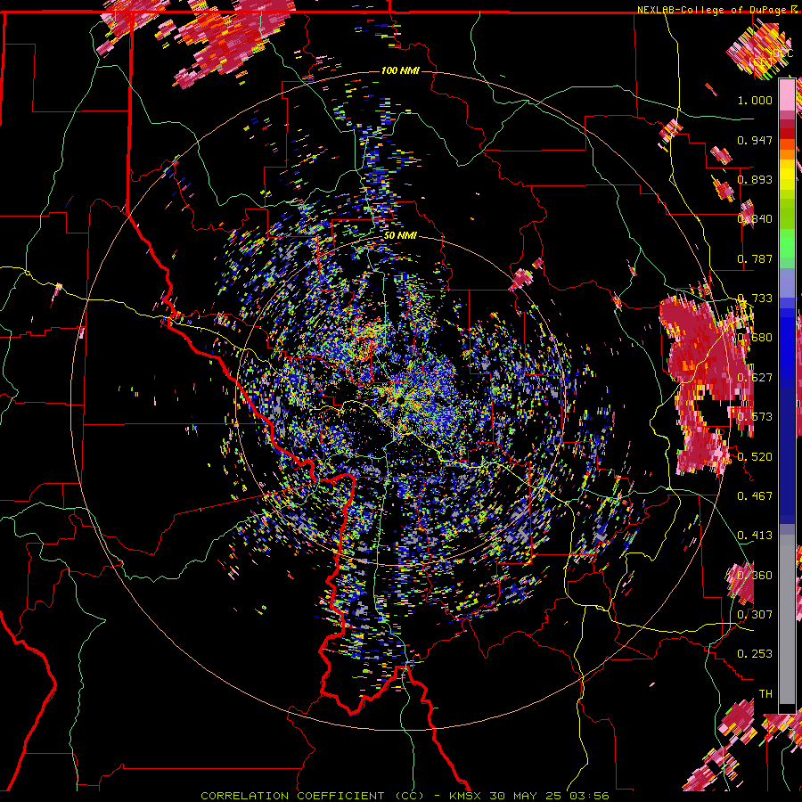
Task: Click the 0.413 color scale value
Action: [755, 535]
